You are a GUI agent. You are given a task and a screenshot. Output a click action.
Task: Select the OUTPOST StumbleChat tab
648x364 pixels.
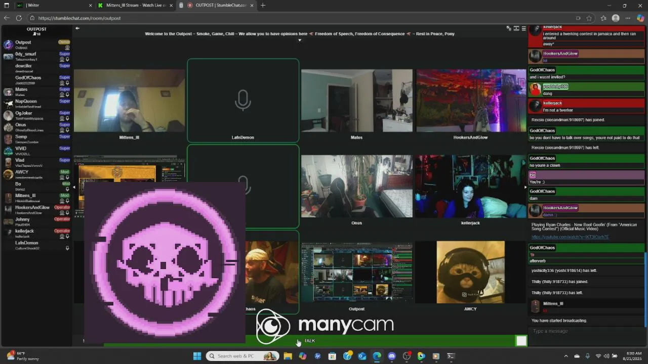point(216,5)
